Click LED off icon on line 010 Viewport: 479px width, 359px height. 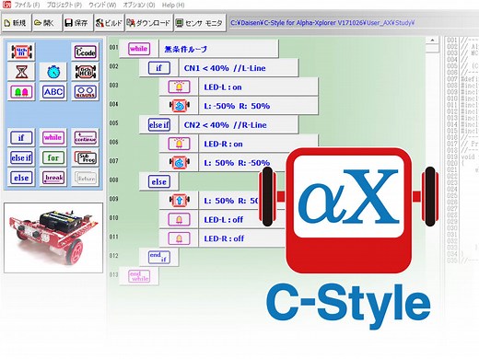tap(179, 219)
